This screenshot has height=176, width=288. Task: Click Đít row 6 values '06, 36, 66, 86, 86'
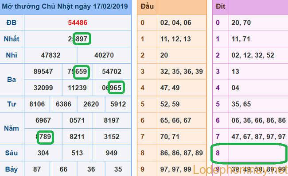click(259, 120)
